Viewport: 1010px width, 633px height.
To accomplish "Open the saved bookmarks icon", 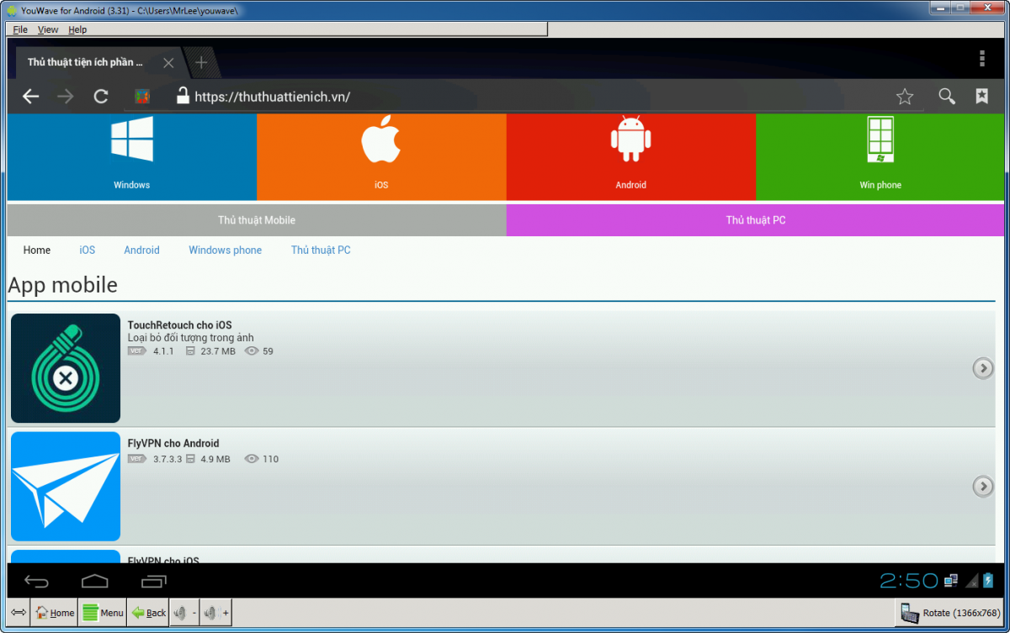I will coord(981,97).
